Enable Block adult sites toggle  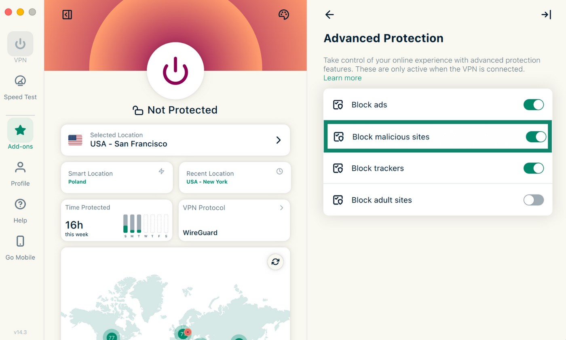tap(534, 200)
